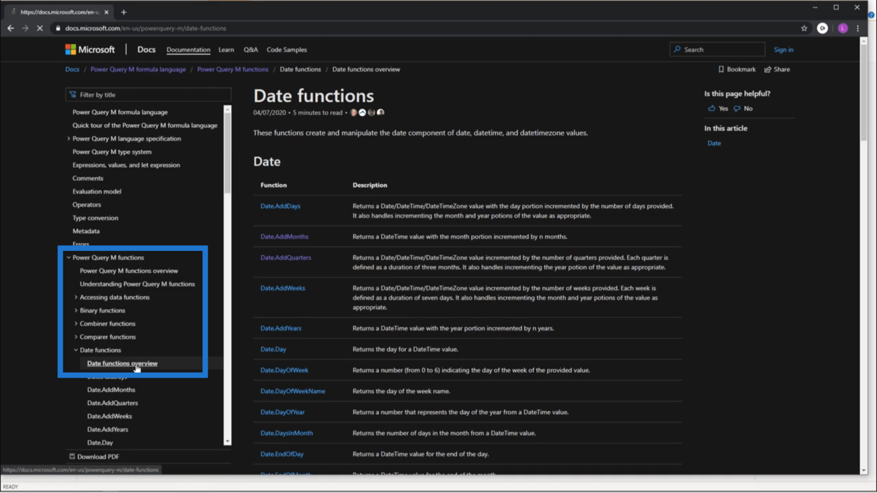Click the Bookmark icon button
877x493 pixels.
point(737,69)
